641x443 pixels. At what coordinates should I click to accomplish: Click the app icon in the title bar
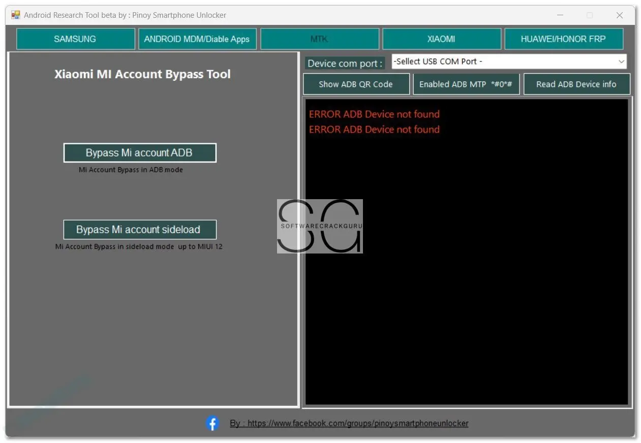(x=15, y=15)
